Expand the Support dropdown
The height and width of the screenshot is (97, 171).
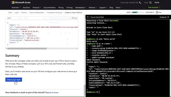click(x=103, y=7)
